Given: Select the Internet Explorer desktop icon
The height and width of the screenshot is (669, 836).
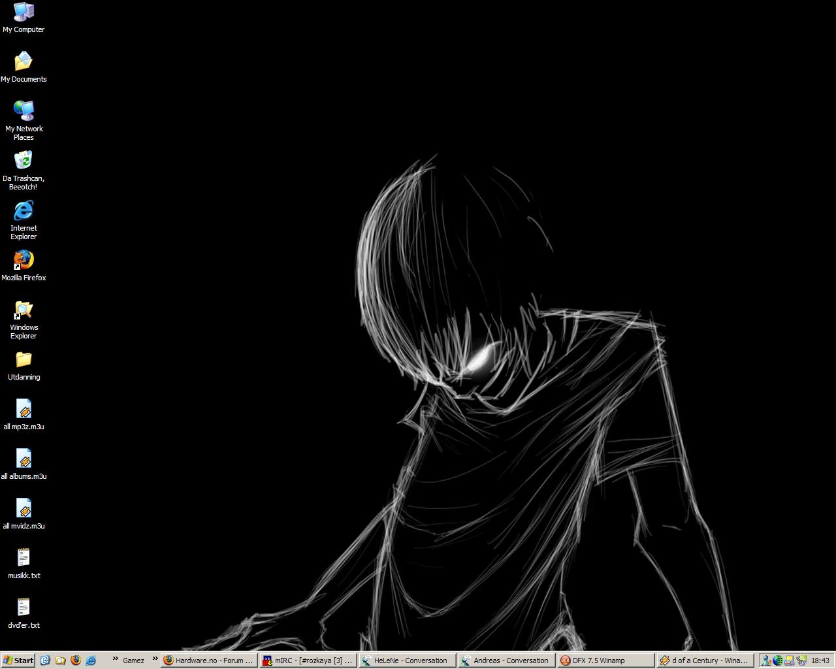Looking at the screenshot, I should click(x=24, y=220).
